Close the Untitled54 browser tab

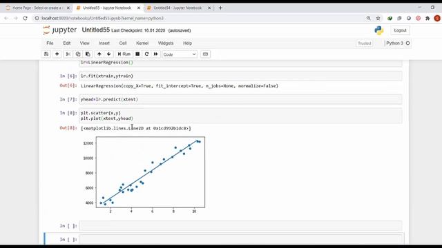coord(209,8)
